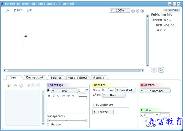Click canvas vertical scrollbar up arrow
This screenshot has height=131, width=185.
click(x=148, y=16)
